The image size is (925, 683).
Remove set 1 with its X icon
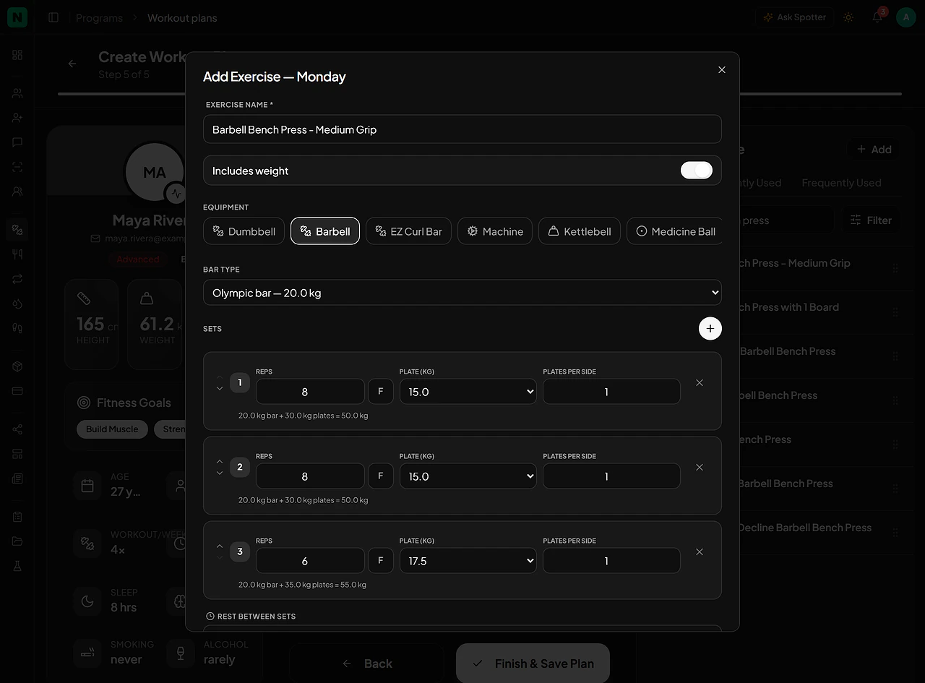click(700, 383)
